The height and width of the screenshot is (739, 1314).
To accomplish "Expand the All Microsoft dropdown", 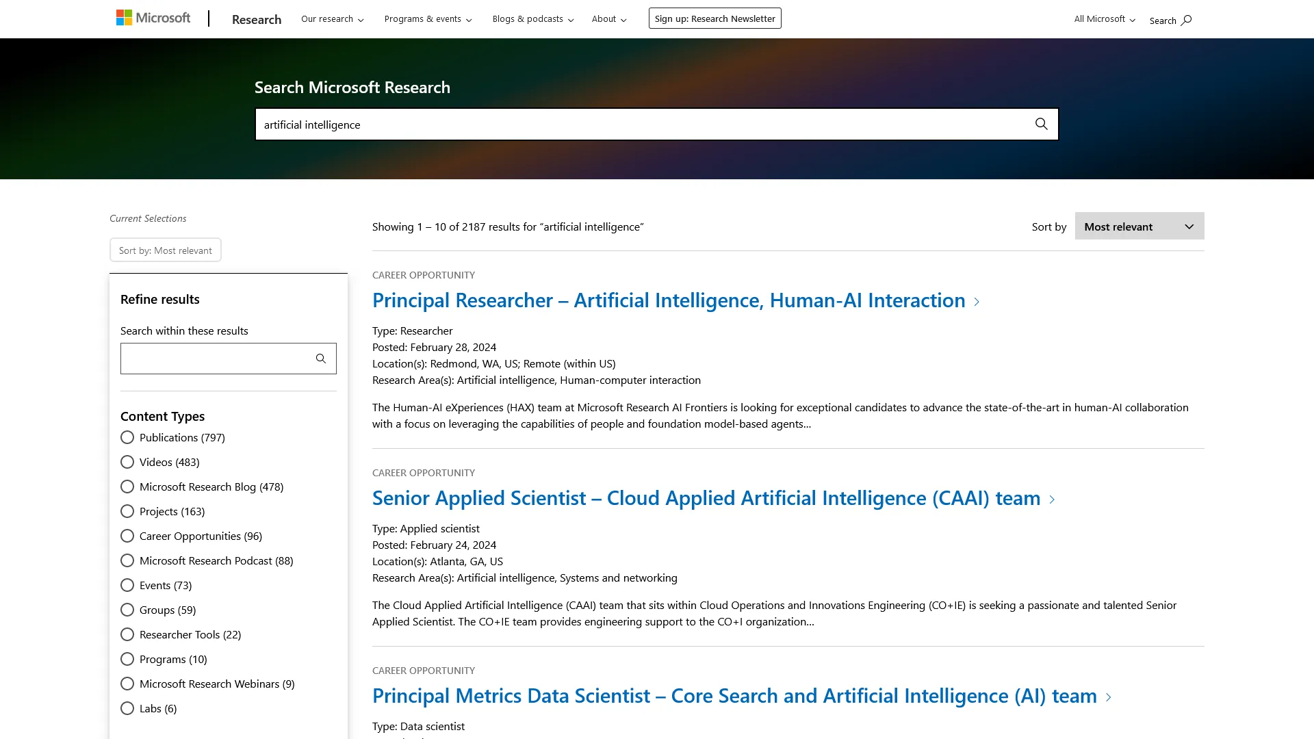I will click(1104, 19).
